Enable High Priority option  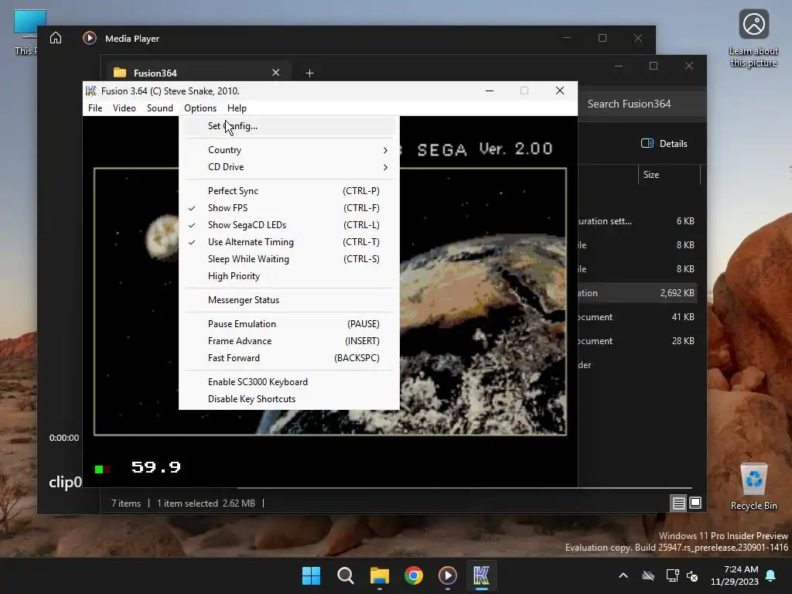pyautogui.click(x=289, y=276)
